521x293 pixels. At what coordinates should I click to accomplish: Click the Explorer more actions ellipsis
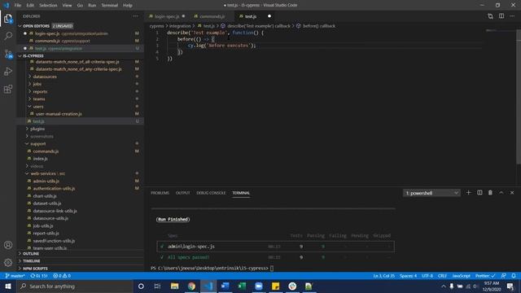click(135, 16)
